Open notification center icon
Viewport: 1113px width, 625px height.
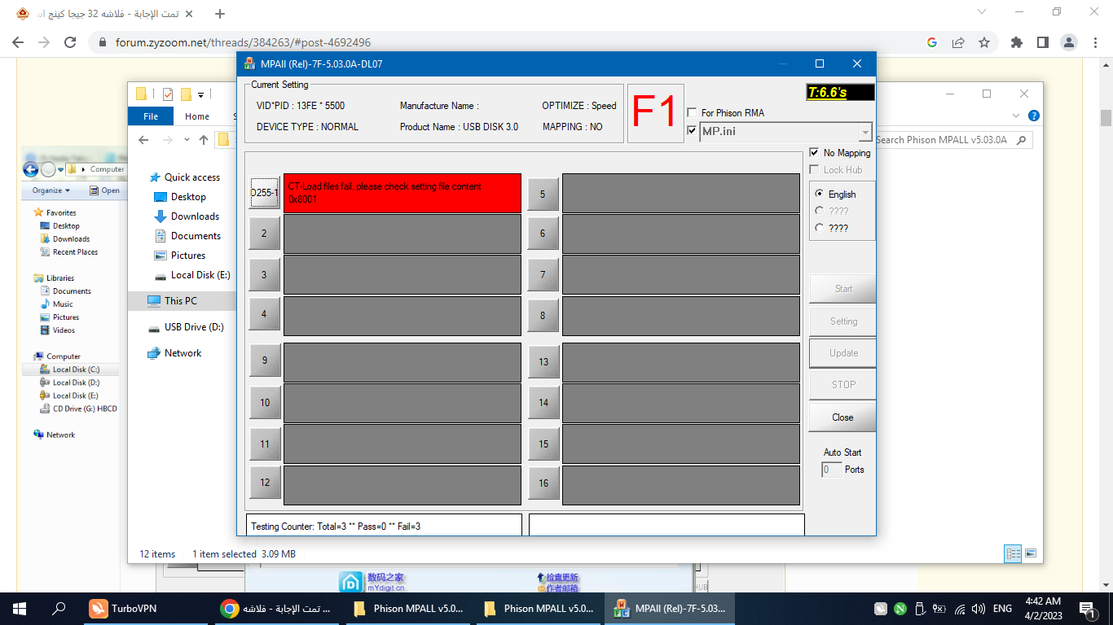point(1086,608)
